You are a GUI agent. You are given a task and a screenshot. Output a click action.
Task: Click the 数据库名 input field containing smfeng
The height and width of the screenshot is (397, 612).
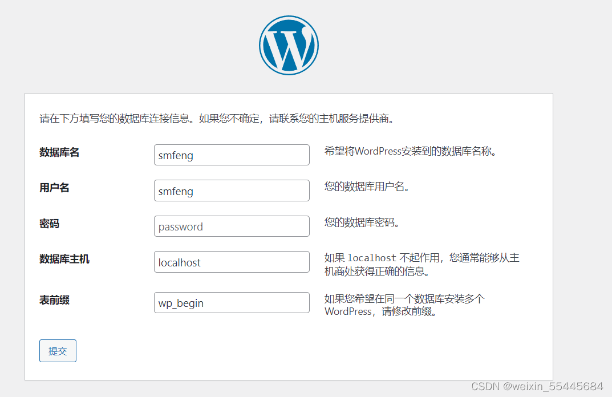coord(232,155)
